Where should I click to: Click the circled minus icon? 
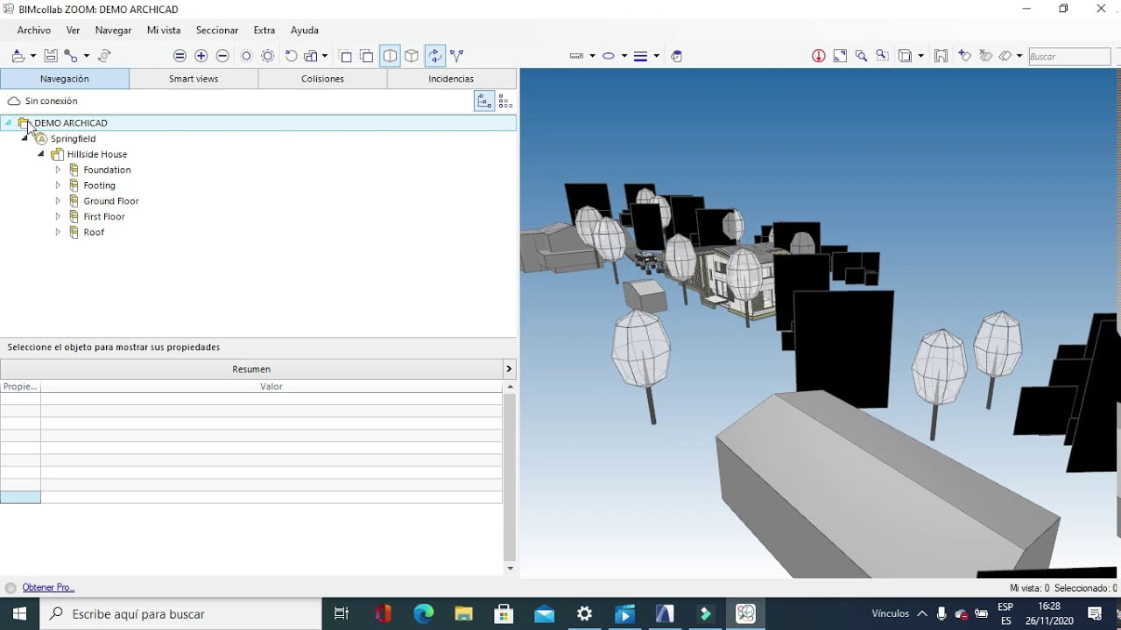point(222,56)
